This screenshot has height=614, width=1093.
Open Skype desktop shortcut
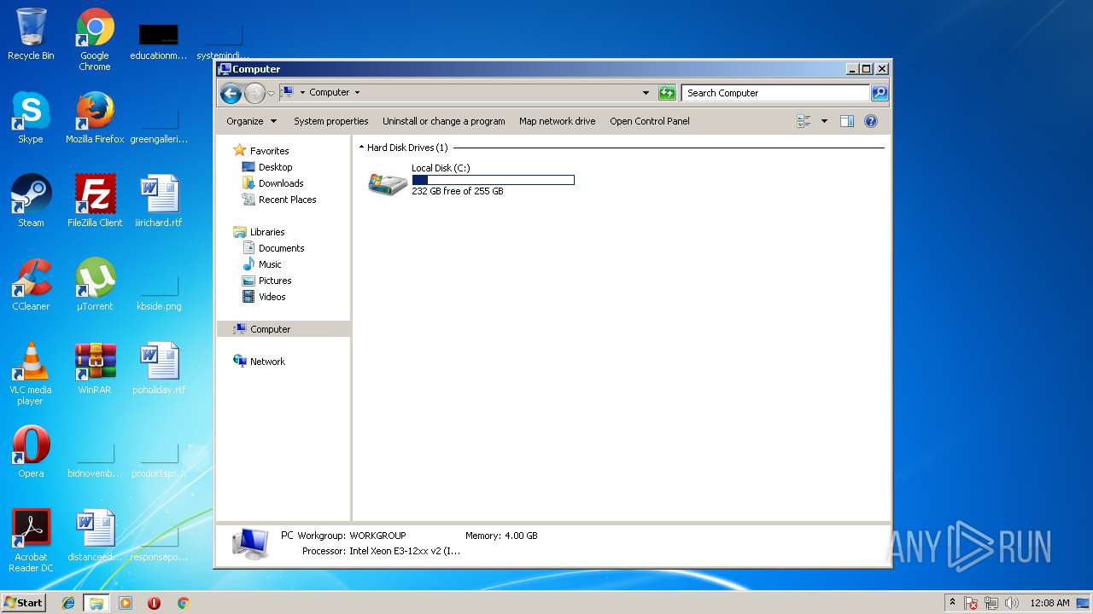31,118
